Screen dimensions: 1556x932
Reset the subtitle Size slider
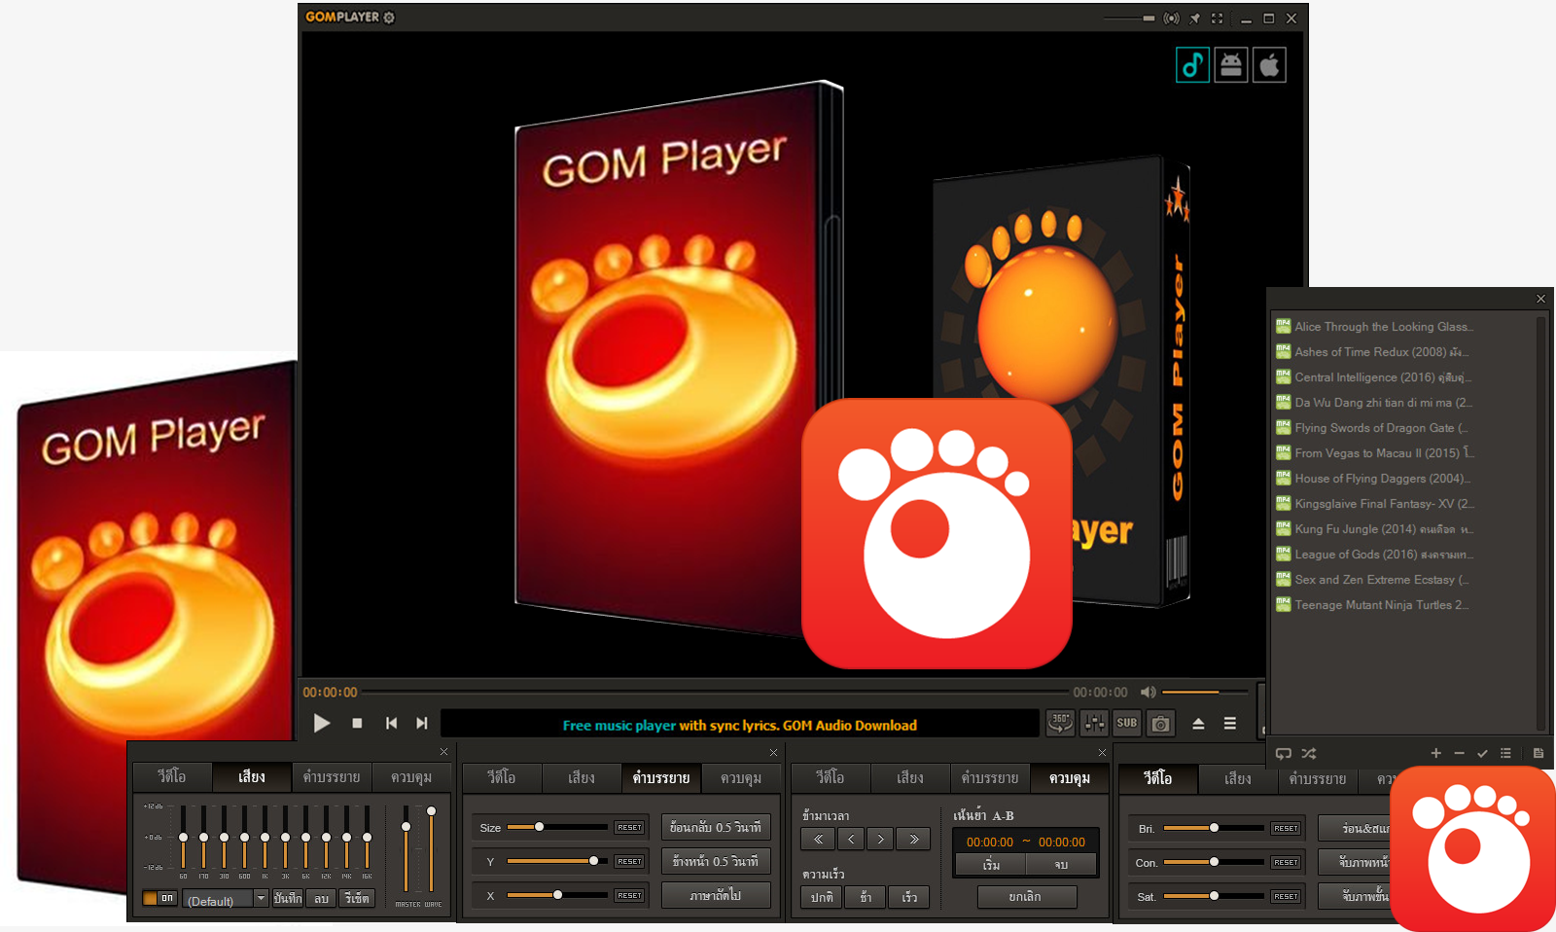pyautogui.click(x=629, y=828)
